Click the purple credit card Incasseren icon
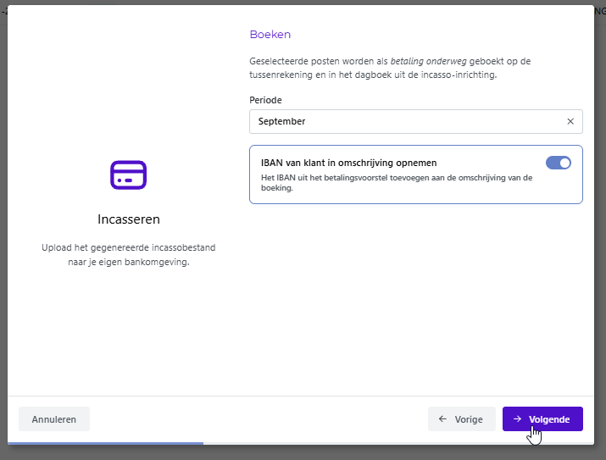 128,175
